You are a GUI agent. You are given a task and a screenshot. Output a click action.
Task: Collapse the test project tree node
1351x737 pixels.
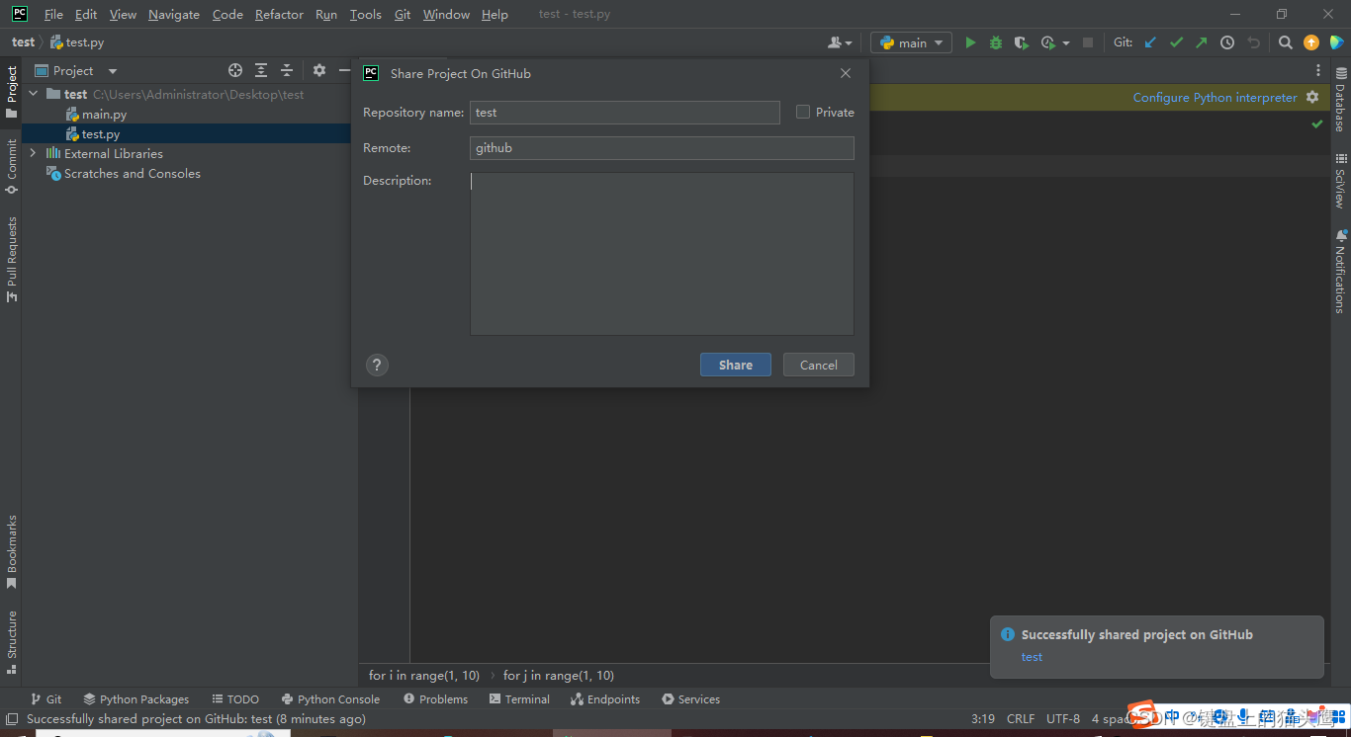tap(33, 94)
